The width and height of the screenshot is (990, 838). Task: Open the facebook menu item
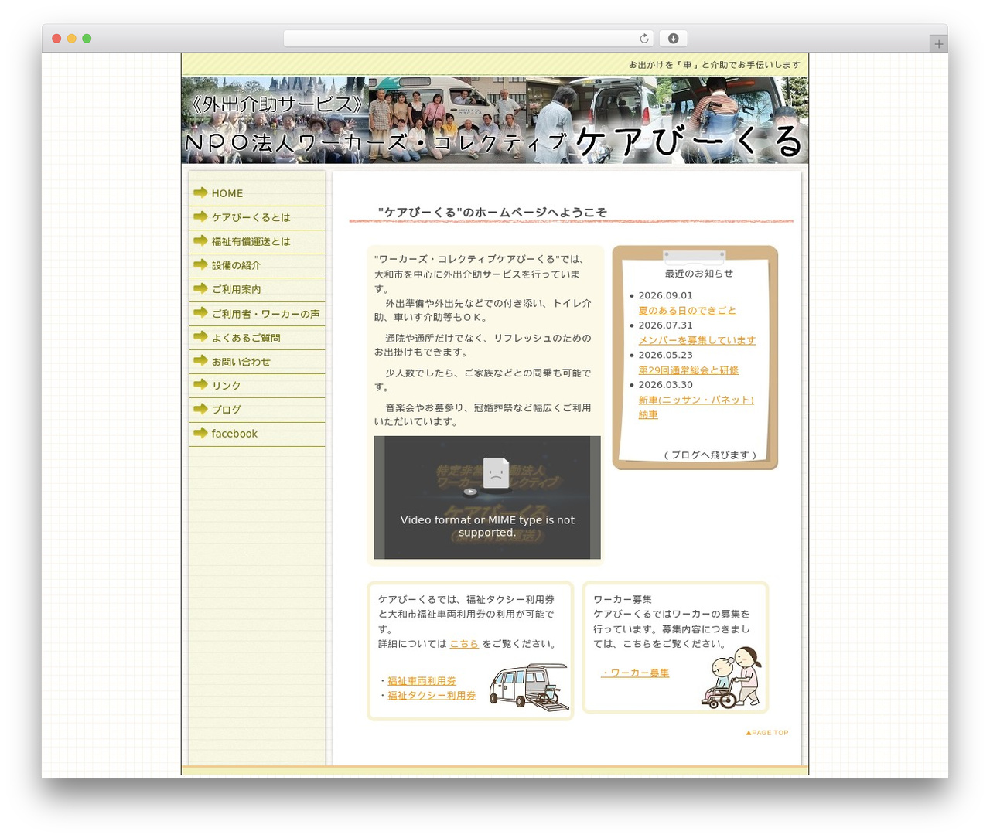point(257,434)
